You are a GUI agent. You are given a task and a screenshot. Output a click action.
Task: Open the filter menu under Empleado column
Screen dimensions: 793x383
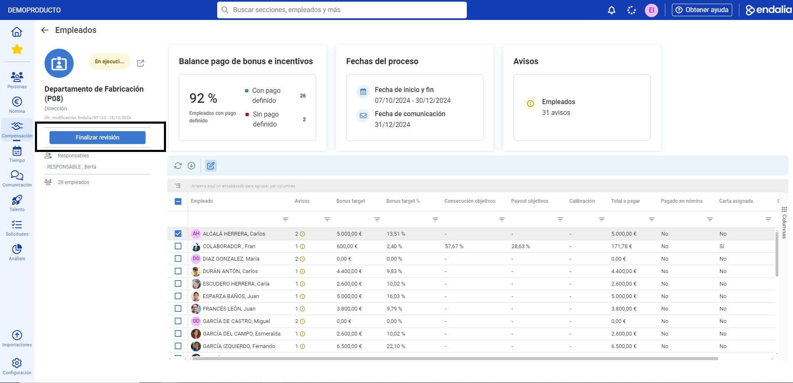[x=285, y=219]
